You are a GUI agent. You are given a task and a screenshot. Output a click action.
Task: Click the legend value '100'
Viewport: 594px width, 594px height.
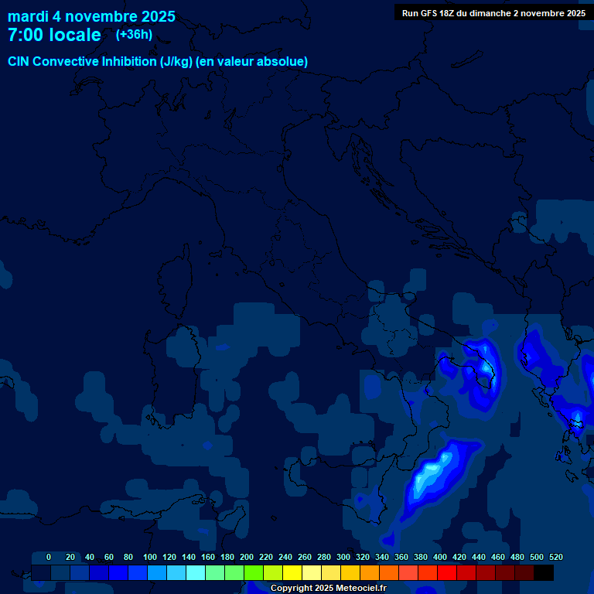[149, 557]
